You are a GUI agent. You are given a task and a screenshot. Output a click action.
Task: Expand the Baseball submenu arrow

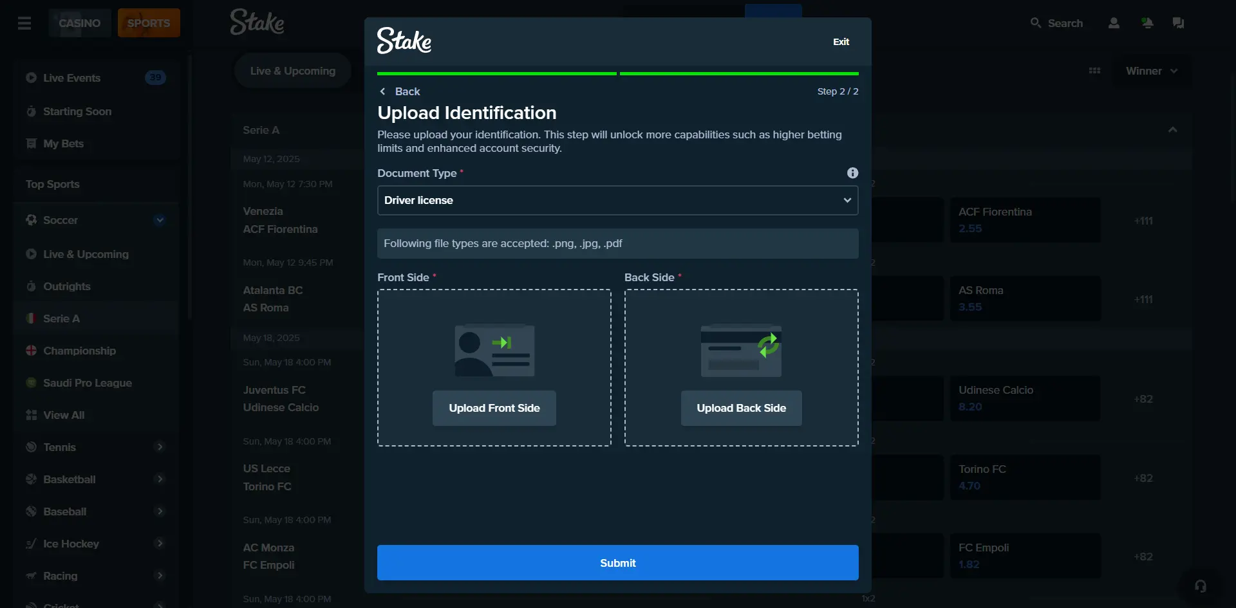[160, 511]
